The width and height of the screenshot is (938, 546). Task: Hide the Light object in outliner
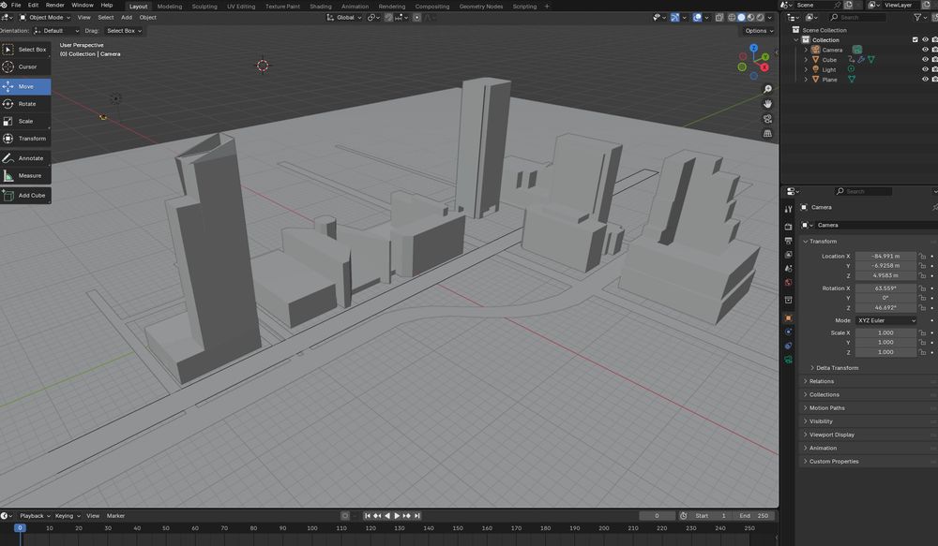[x=926, y=69]
